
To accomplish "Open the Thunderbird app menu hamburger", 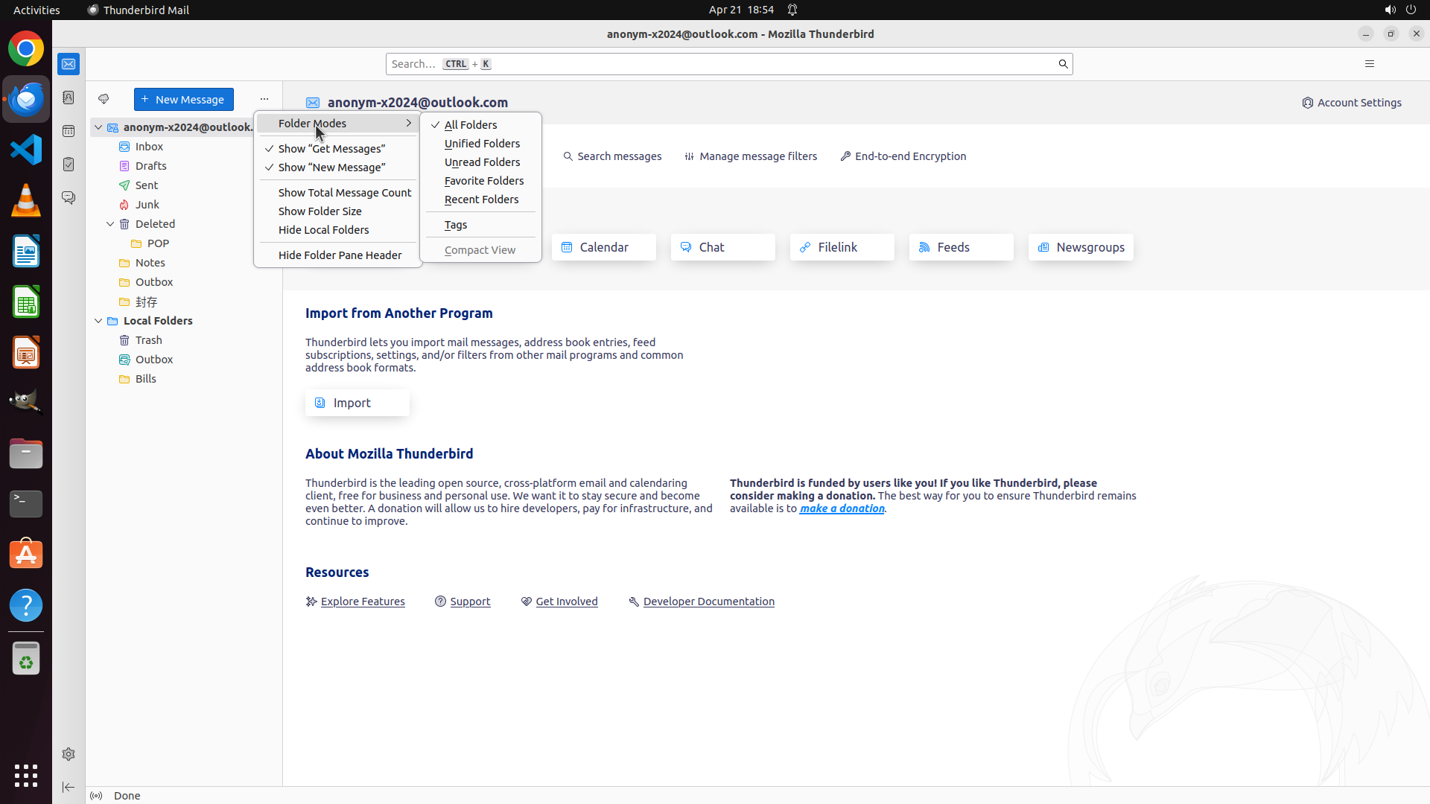I will point(1369,64).
